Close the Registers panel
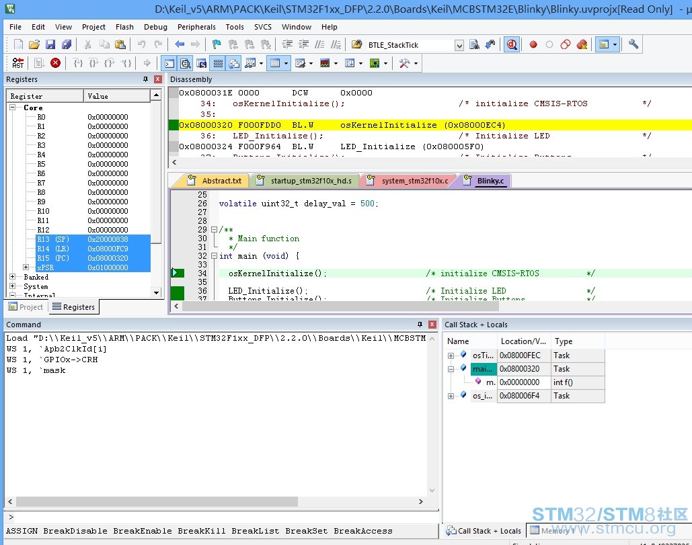 coord(157,79)
